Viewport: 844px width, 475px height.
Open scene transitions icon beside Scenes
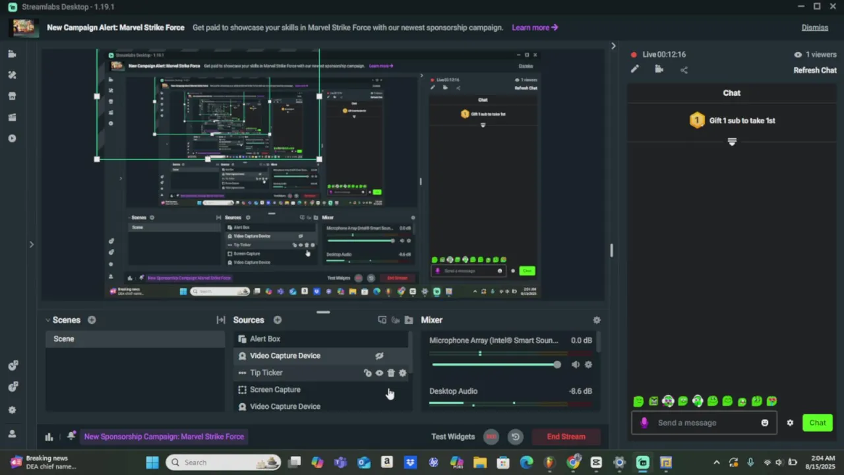click(221, 320)
